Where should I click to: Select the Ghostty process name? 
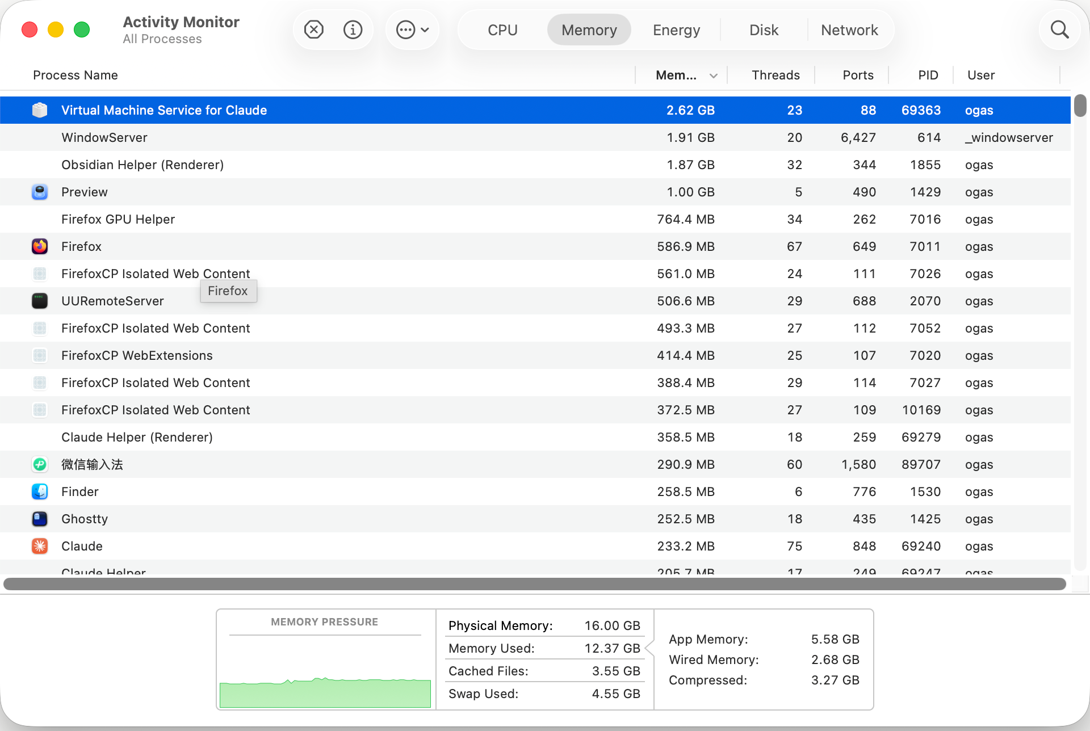[x=85, y=519]
